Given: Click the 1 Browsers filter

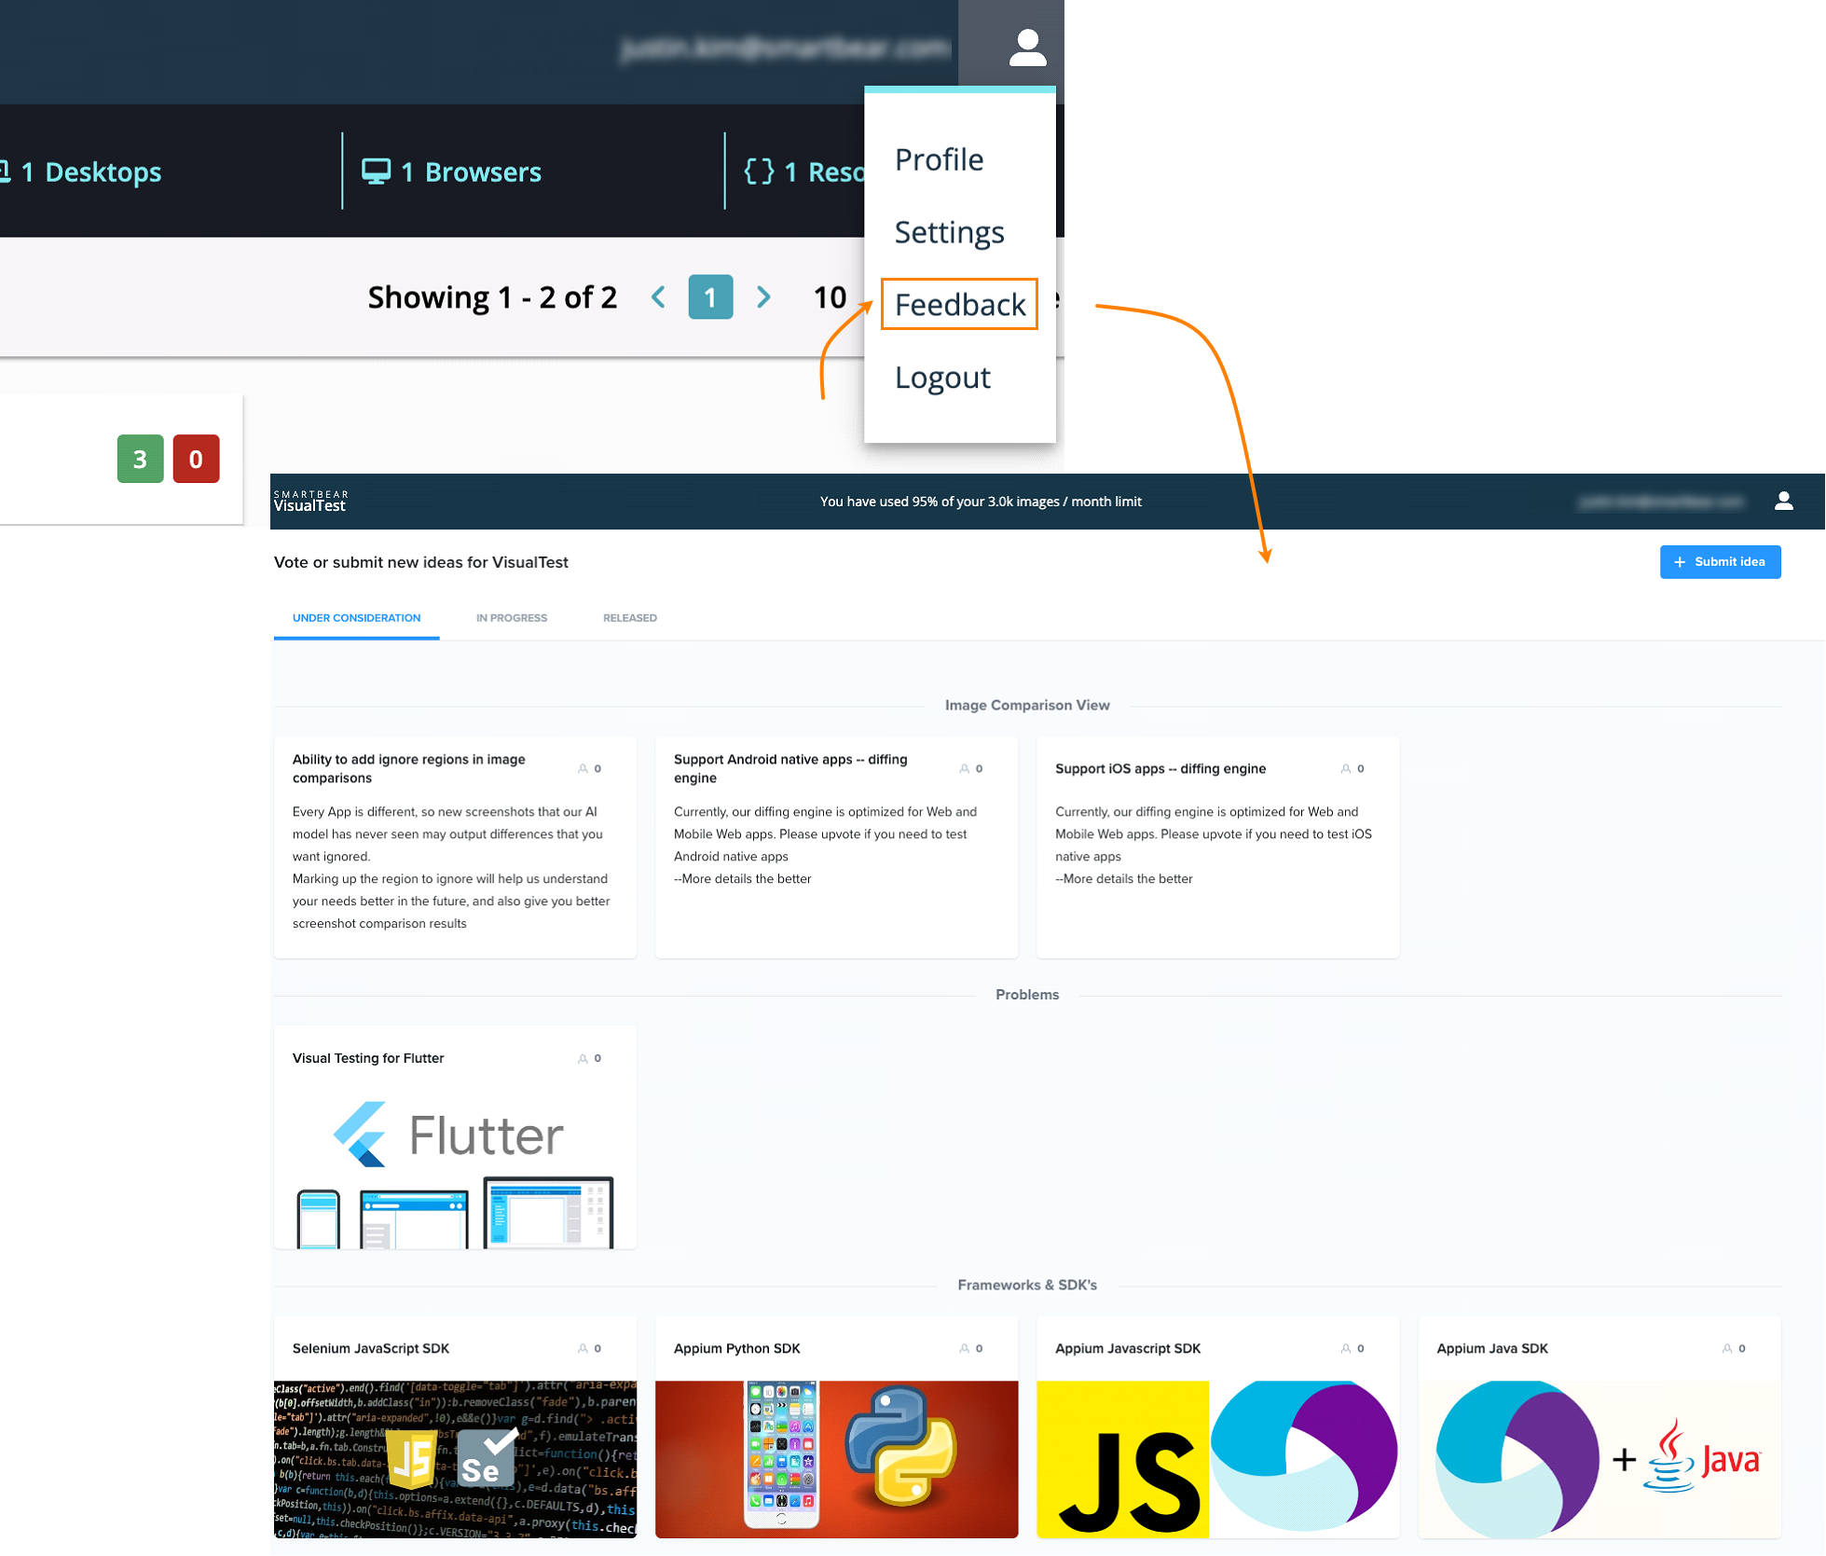Looking at the screenshot, I should [x=453, y=172].
